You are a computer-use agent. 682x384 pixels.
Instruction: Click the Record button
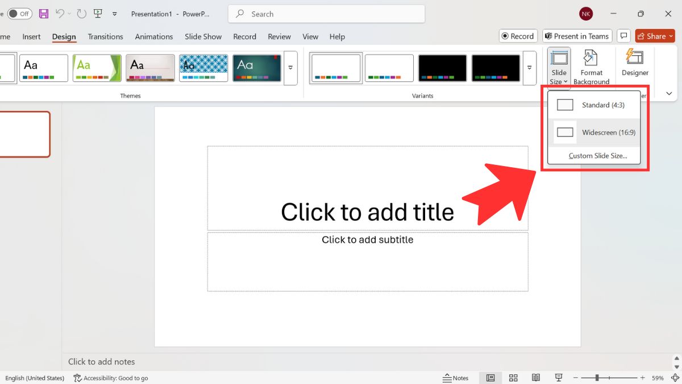(x=517, y=36)
